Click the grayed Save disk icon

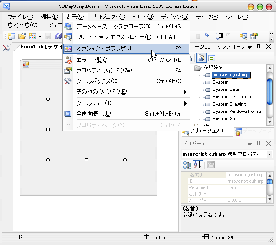[x=48, y=36]
